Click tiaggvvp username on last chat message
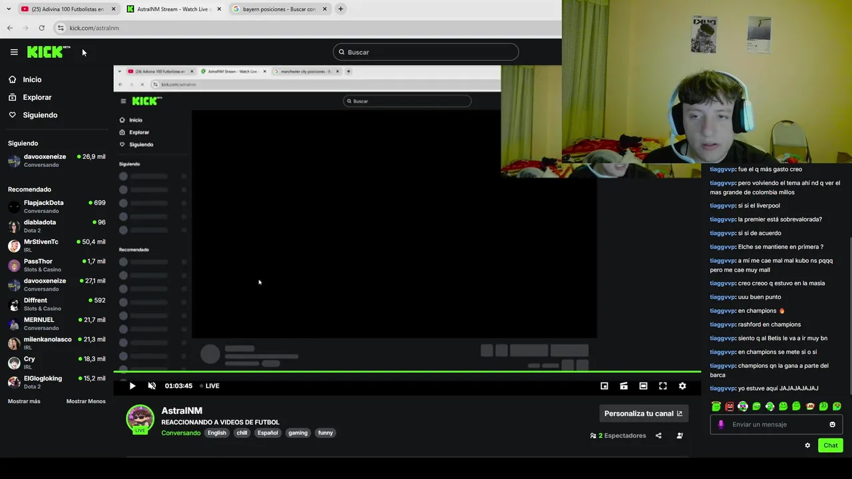The height and width of the screenshot is (479, 852). coord(722,389)
